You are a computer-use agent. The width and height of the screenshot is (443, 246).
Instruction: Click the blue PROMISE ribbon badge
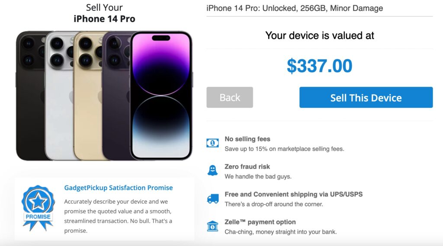pos(38,208)
